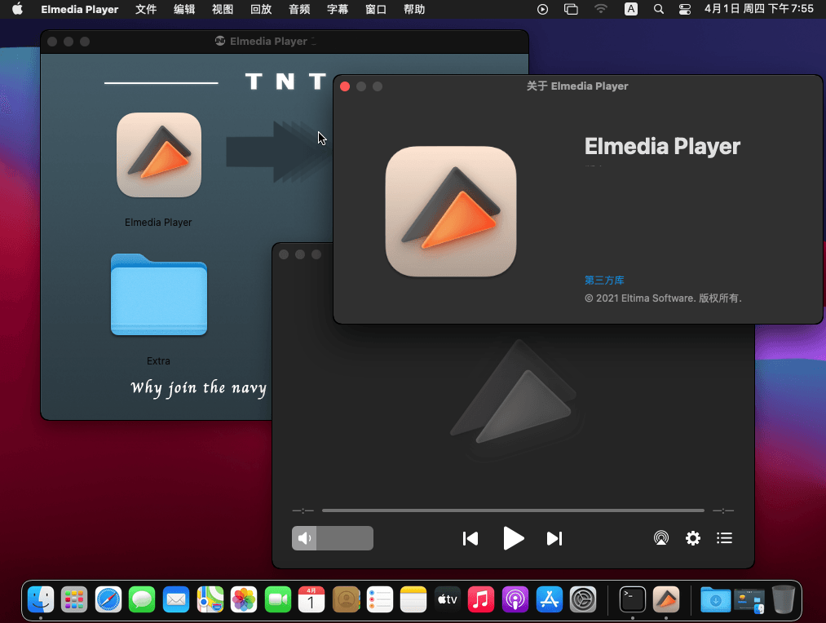Open Photos from the Dock
Viewport: 826px width, 623px height.
pyautogui.click(x=244, y=599)
